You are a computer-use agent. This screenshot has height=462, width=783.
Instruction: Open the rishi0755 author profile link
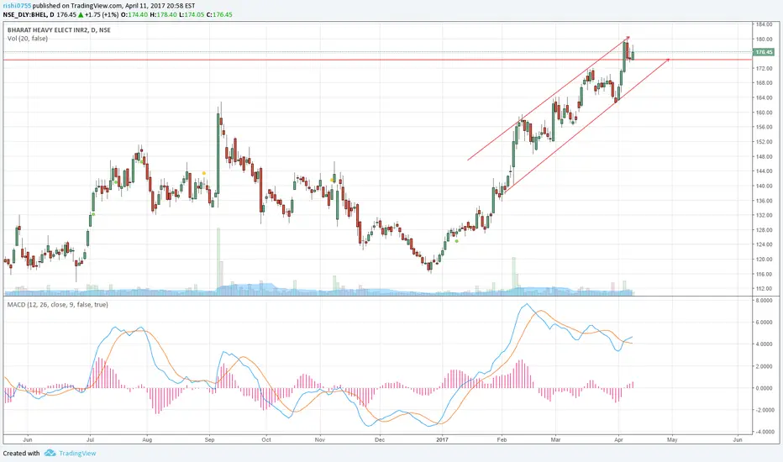pos(17,6)
